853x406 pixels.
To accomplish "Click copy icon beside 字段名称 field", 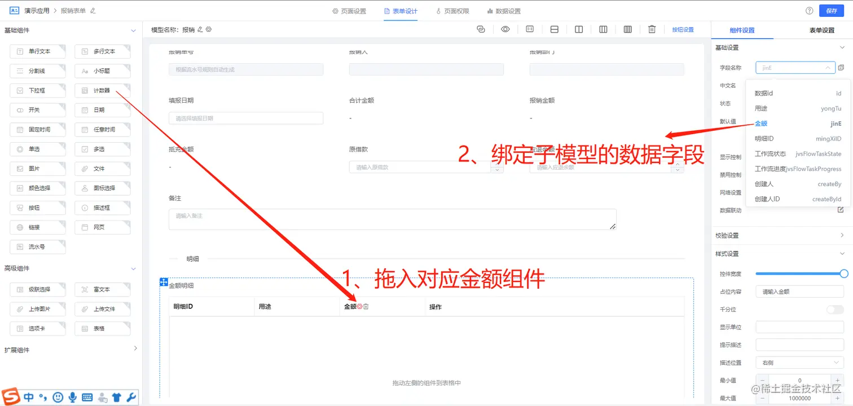I will click(841, 68).
